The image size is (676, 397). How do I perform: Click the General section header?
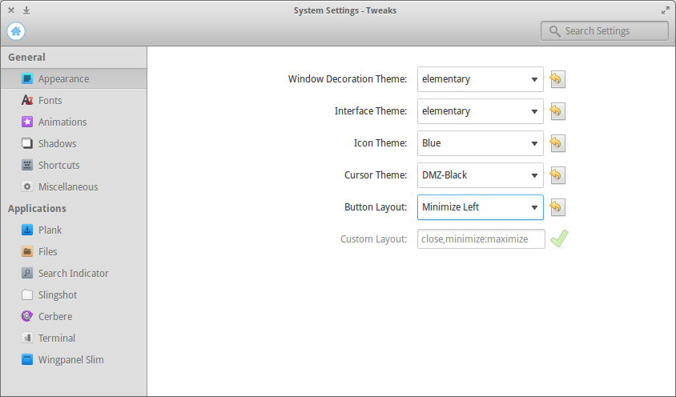(26, 57)
